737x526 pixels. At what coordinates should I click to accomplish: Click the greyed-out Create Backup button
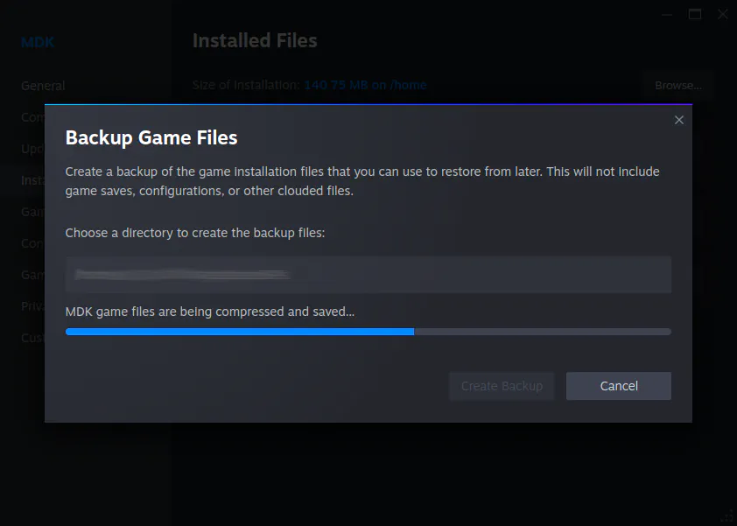502,386
